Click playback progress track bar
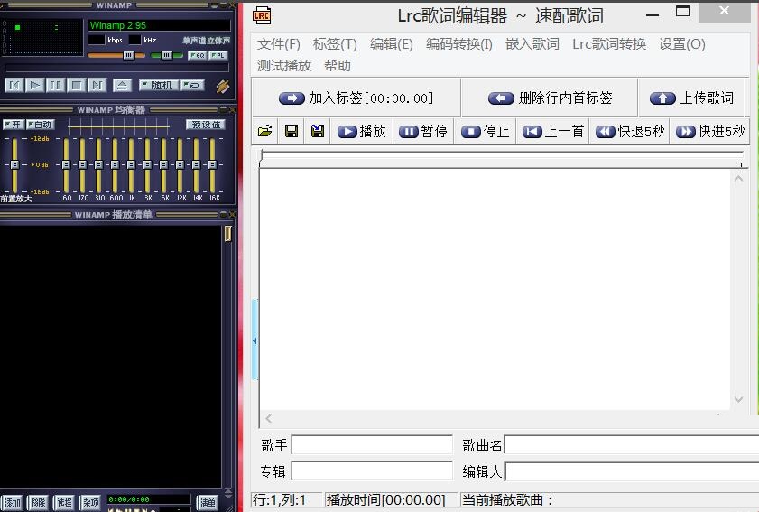 coord(501,157)
